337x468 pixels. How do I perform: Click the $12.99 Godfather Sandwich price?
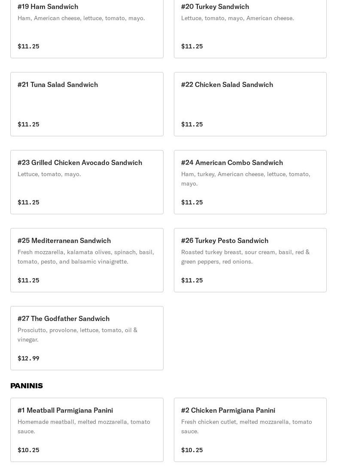[28, 358]
